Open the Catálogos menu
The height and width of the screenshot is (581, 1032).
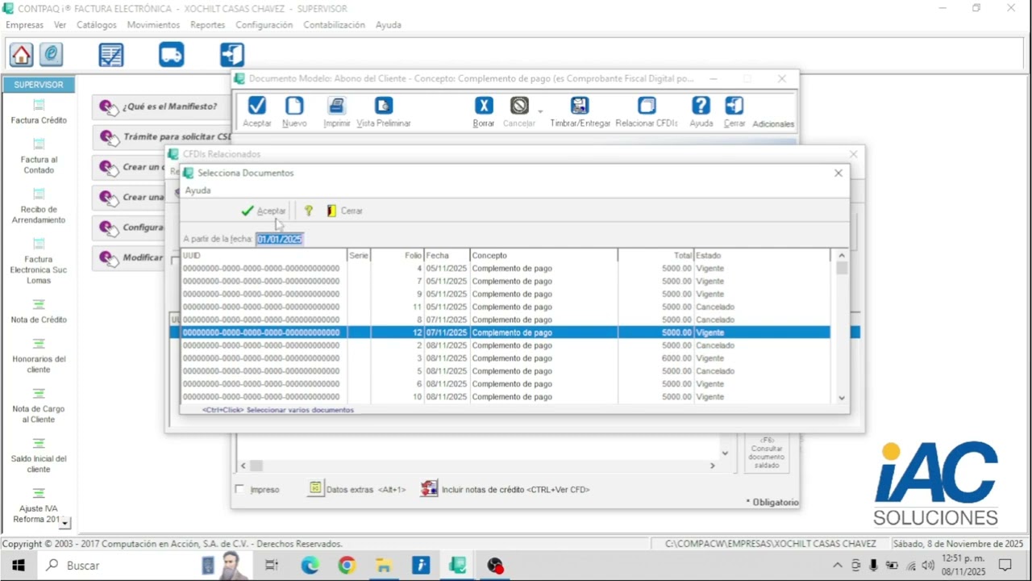(x=97, y=25)
